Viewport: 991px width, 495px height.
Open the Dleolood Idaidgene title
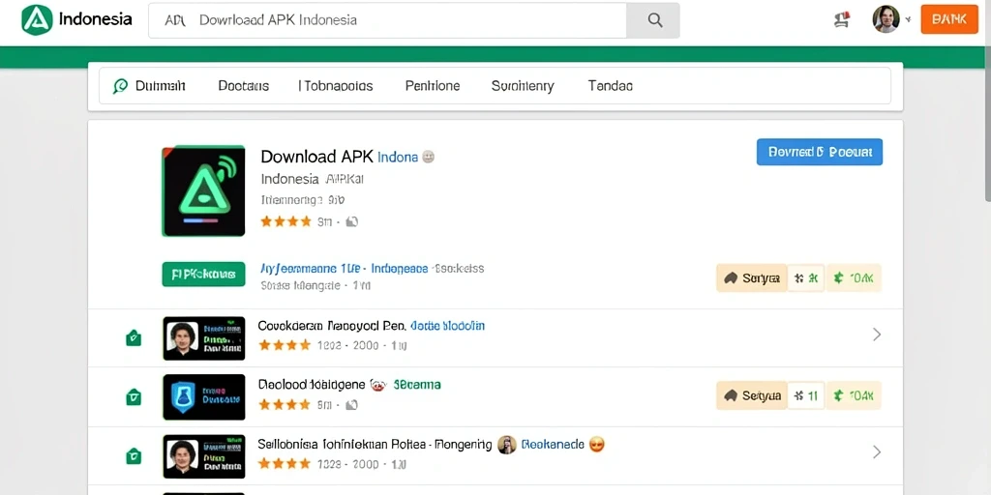click(x=312, y=385)
